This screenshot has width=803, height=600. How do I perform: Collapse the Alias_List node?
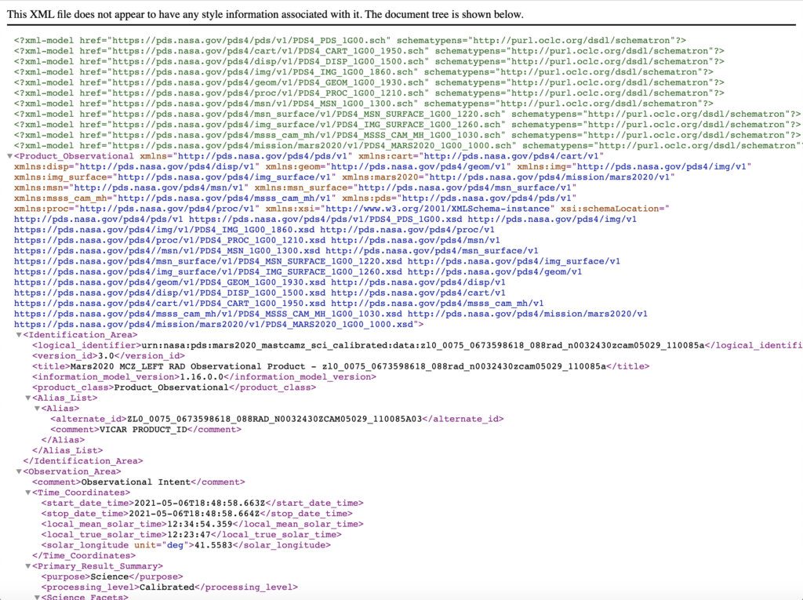click(27, 398)
